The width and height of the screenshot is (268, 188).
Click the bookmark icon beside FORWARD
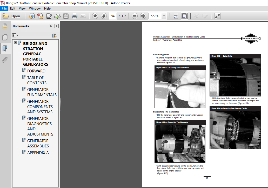point(24,70)
